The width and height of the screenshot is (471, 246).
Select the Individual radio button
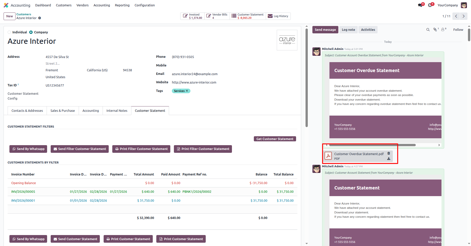(9, 32)
